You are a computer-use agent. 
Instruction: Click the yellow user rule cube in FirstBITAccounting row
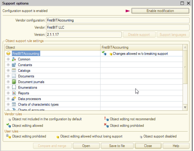(x=111, y=54)
